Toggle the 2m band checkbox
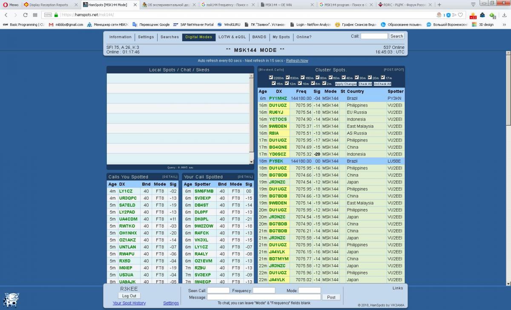This screenshot has height=310, width=511. pyautogui.click(x=324, y=84)
